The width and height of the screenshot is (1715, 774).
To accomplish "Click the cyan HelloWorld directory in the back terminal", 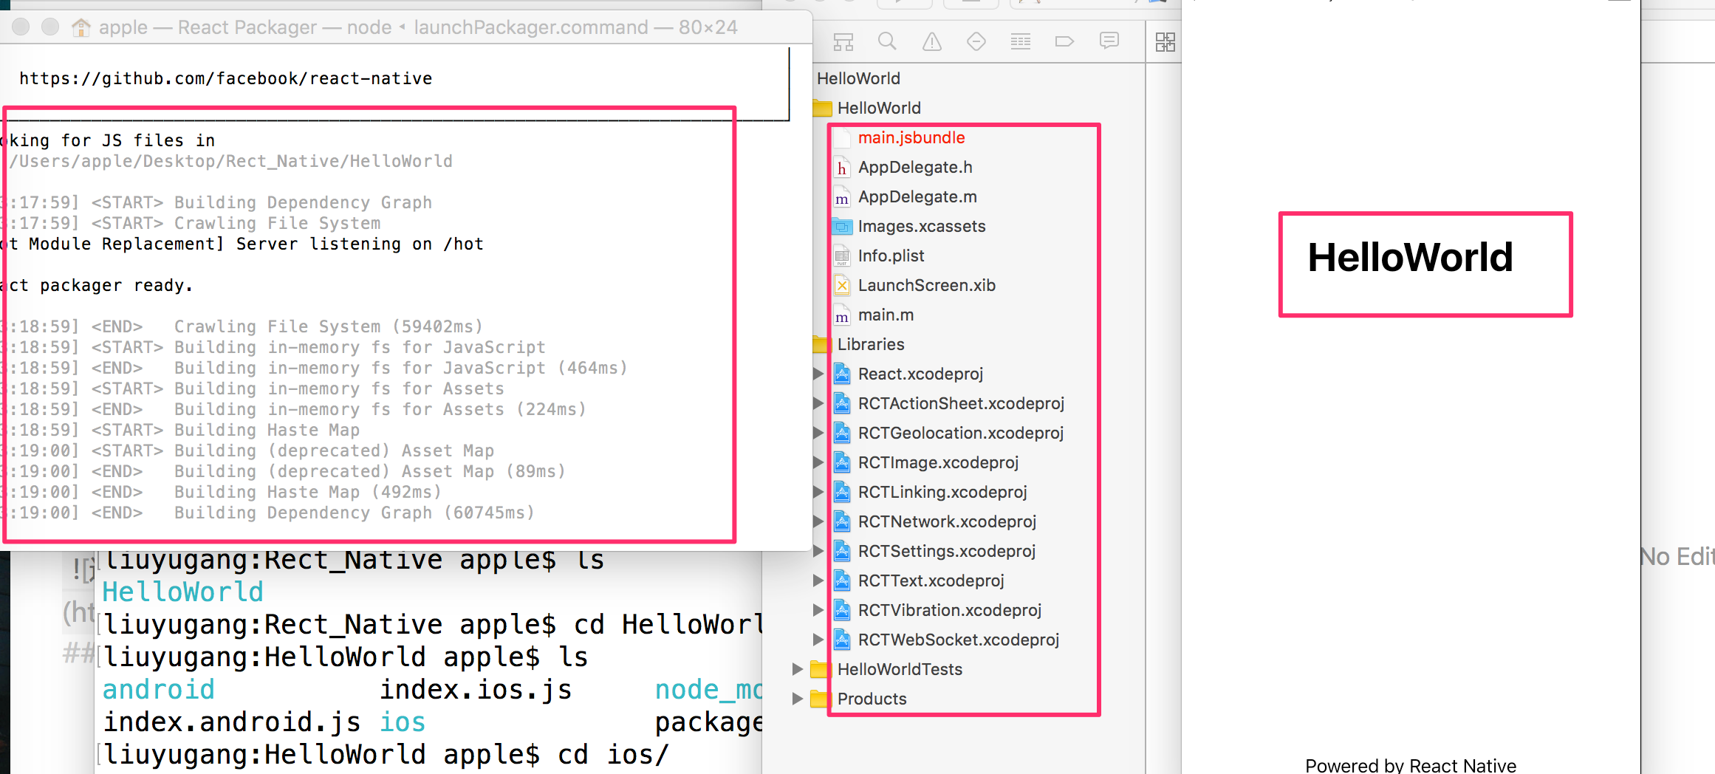I will click(183, 592).
